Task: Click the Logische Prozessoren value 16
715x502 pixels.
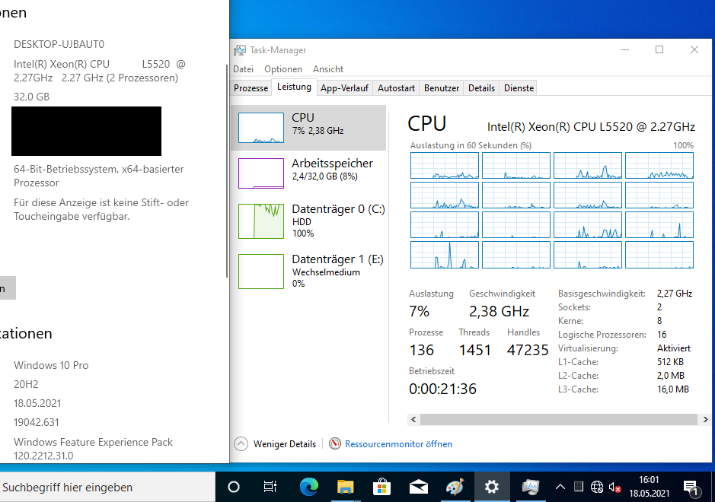Action: 662,335
